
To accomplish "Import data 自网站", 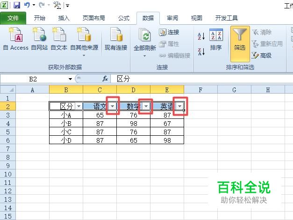I will tap(39, 39).
